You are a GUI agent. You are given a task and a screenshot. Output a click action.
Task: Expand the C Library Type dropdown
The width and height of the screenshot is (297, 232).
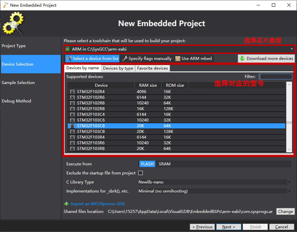click(215, 182)
